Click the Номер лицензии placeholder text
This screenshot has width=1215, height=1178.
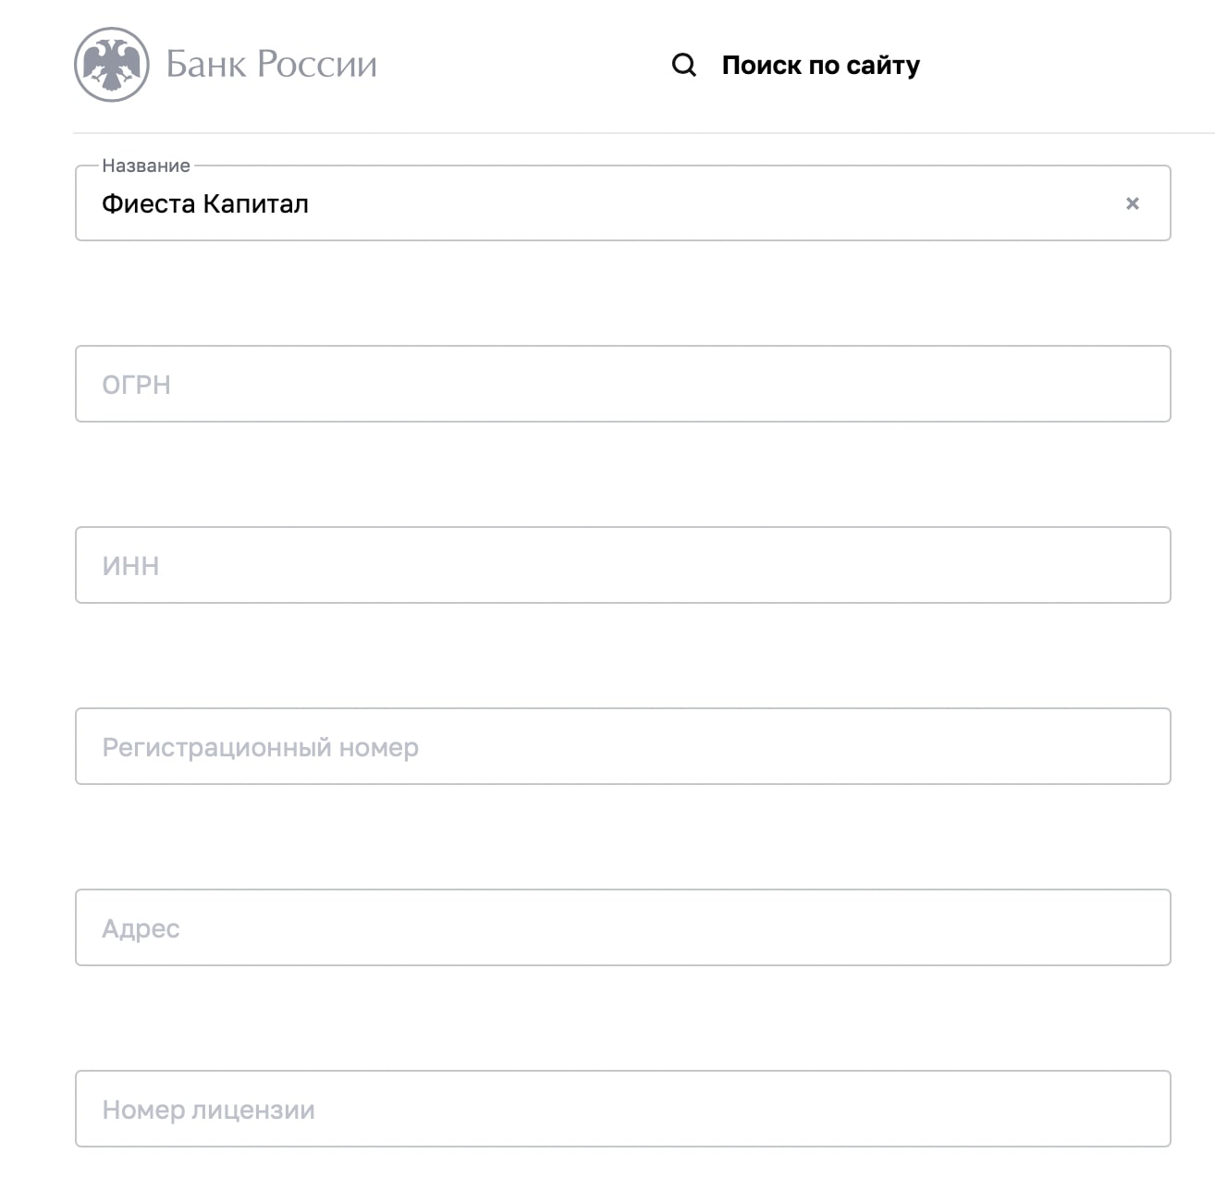point(208,1110)
